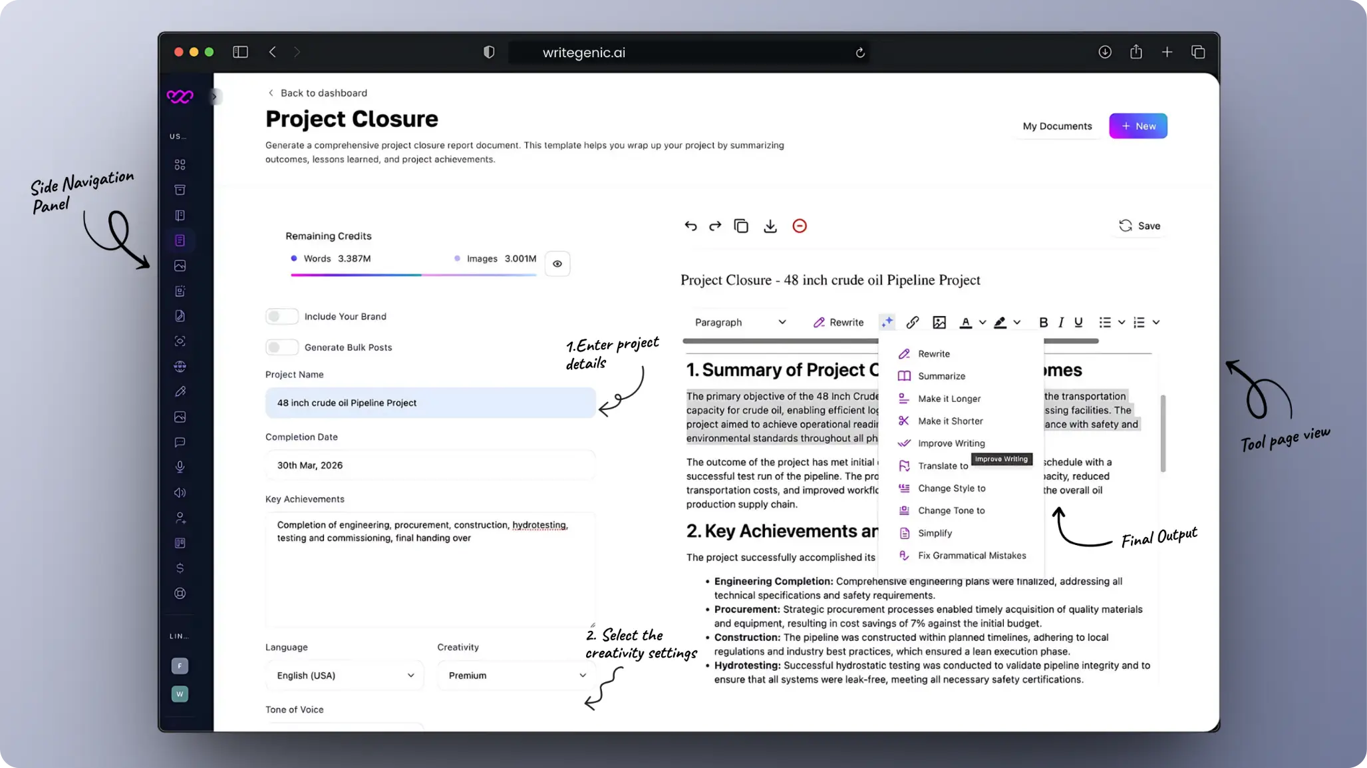Click the speaker volume sidebar icon
The height and width of the screenshot is (768, 1367).
[x=180, y=492]
